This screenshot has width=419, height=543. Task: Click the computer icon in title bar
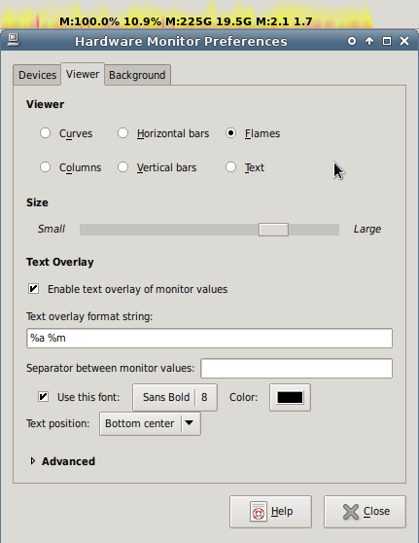click(x=14, y=40)
